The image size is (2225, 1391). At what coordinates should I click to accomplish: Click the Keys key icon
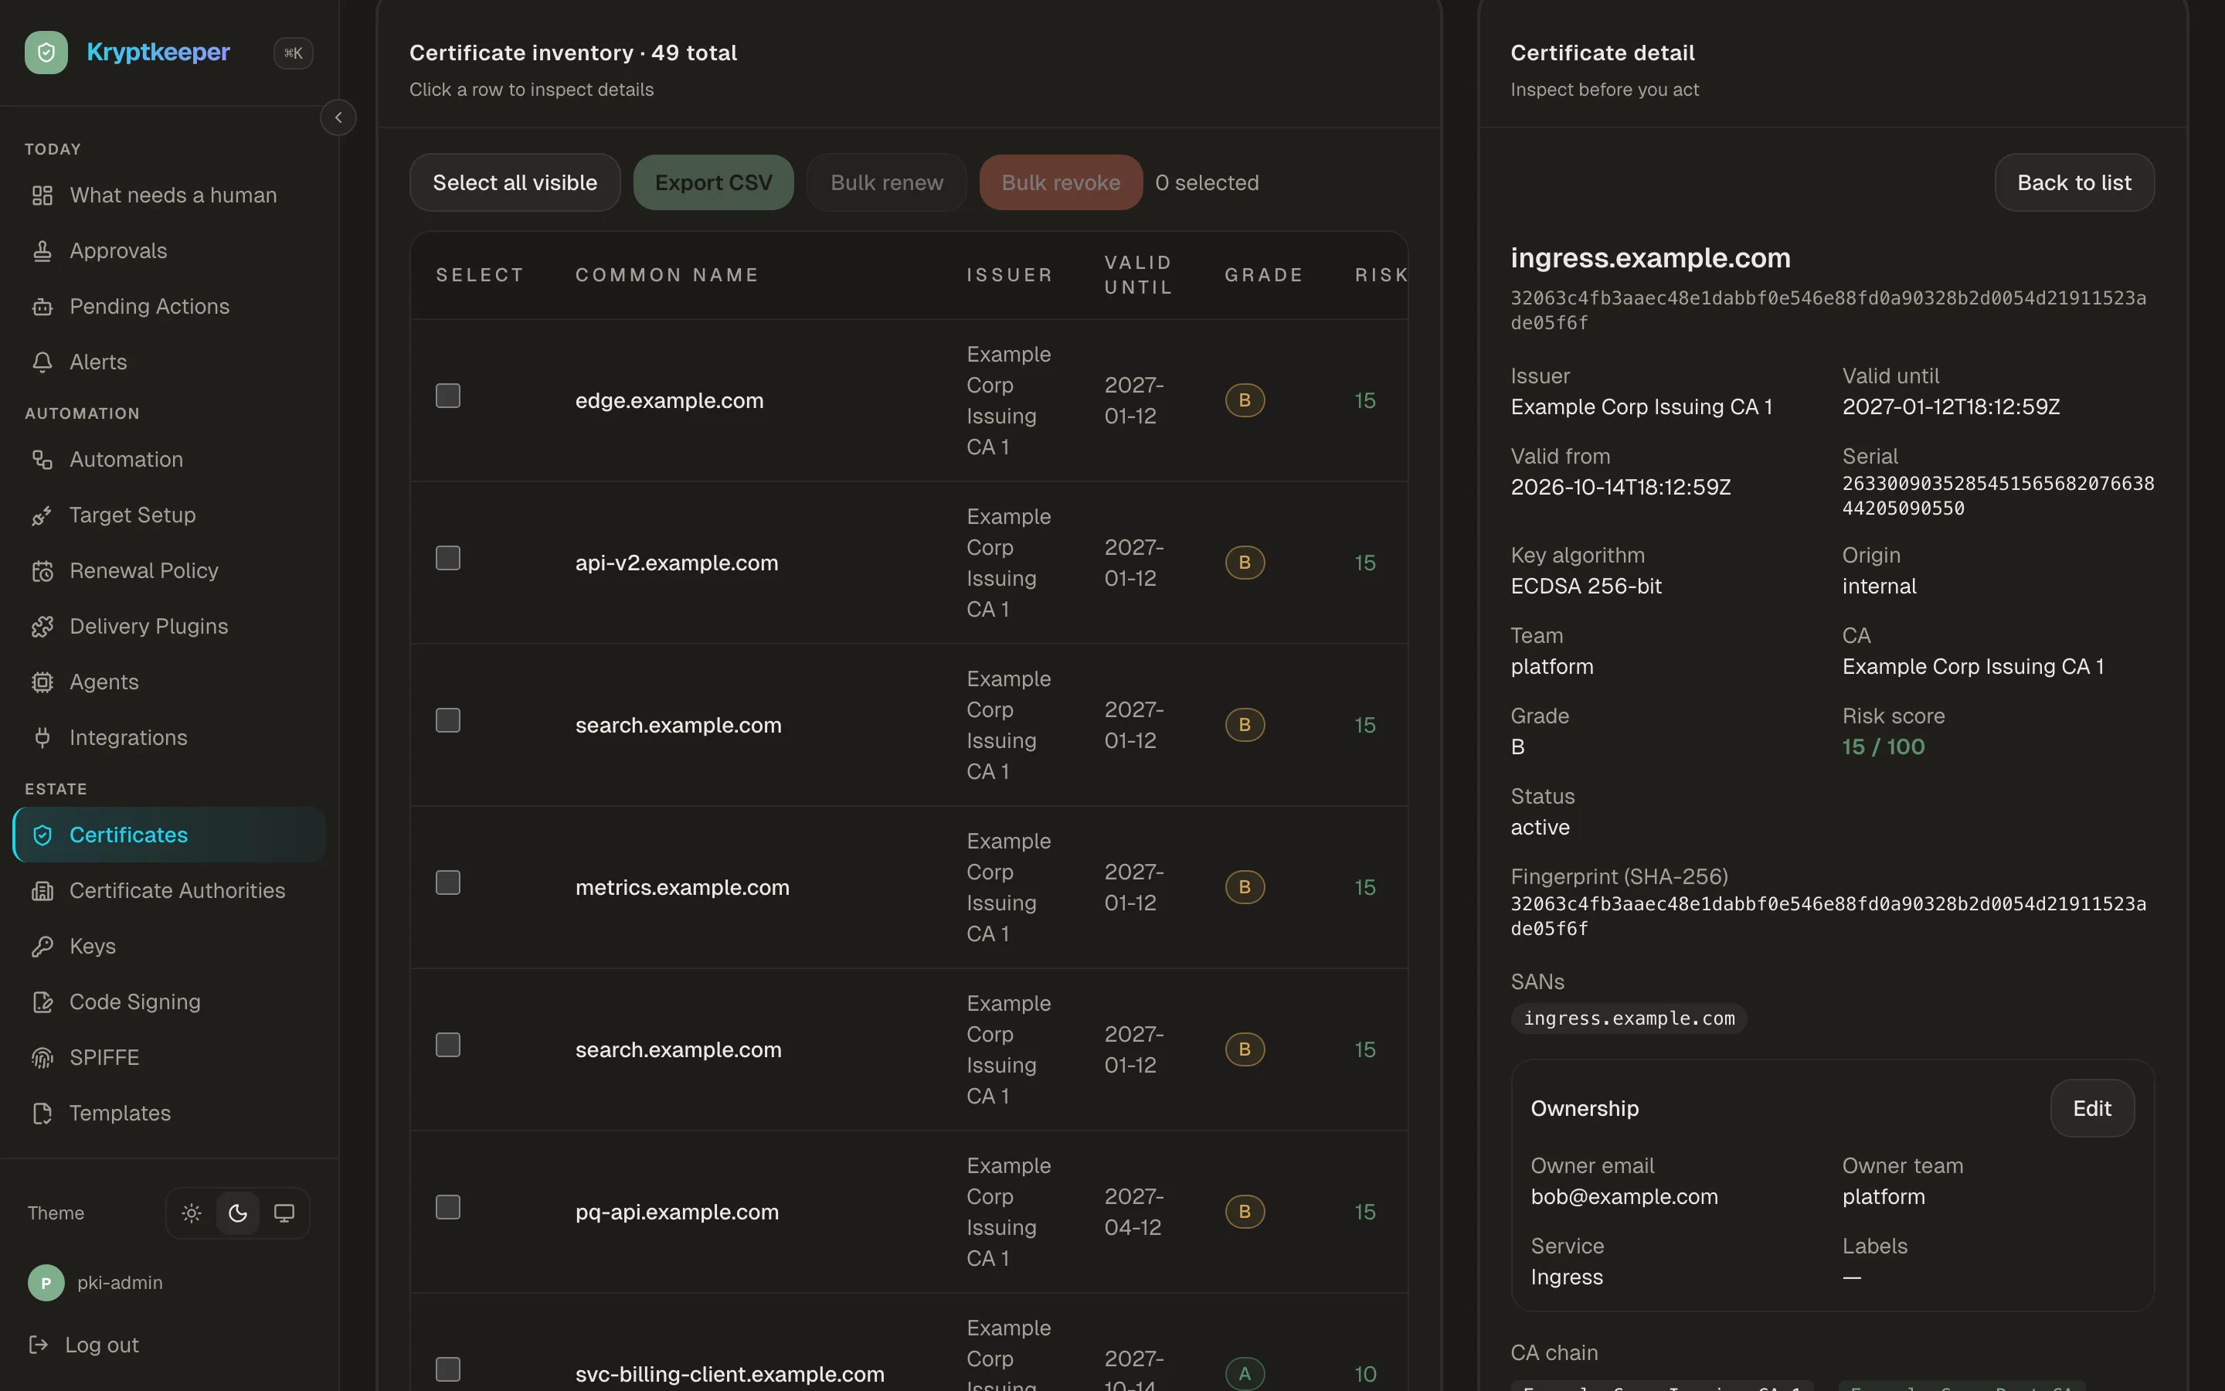[x=42, y=947]
